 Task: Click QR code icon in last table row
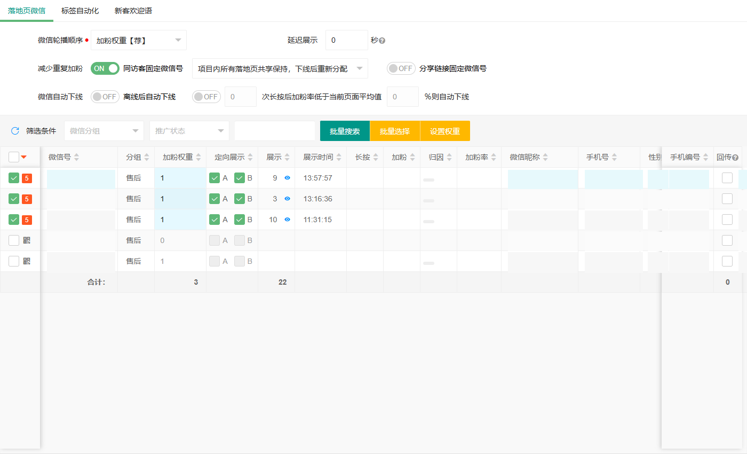tap(27, 261)
